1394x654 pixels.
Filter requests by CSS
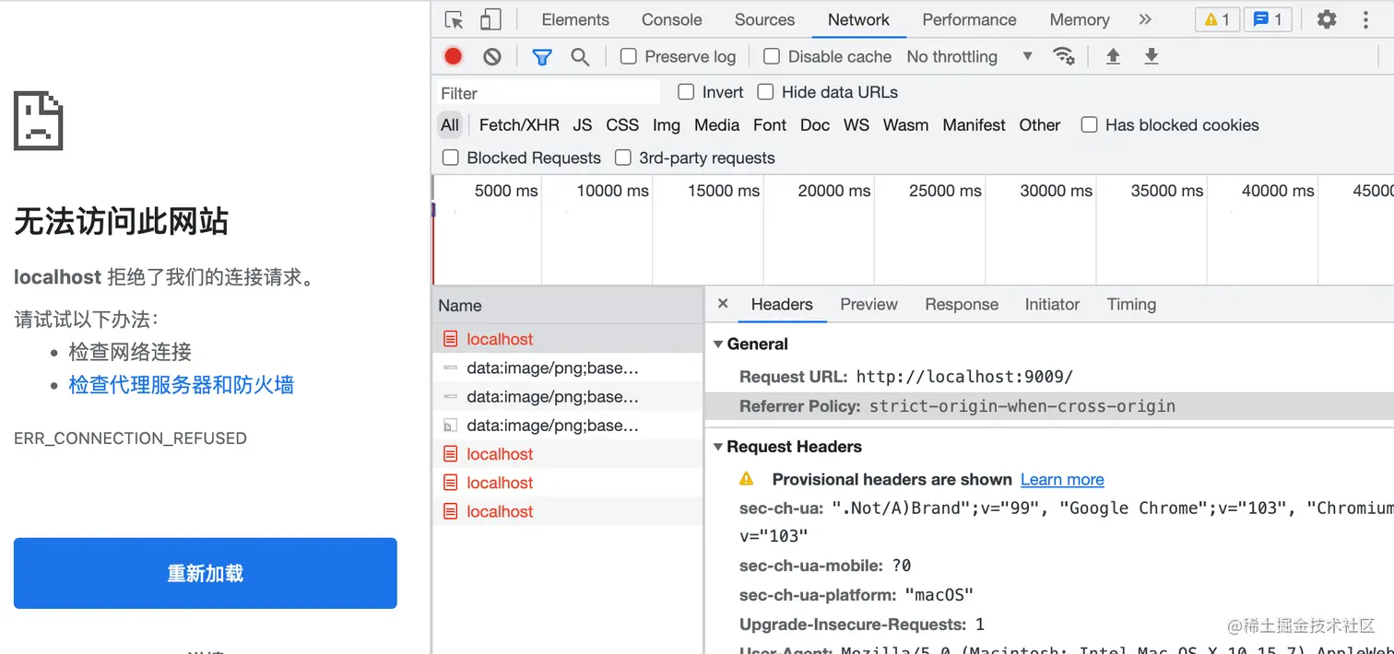click(622, 124)
